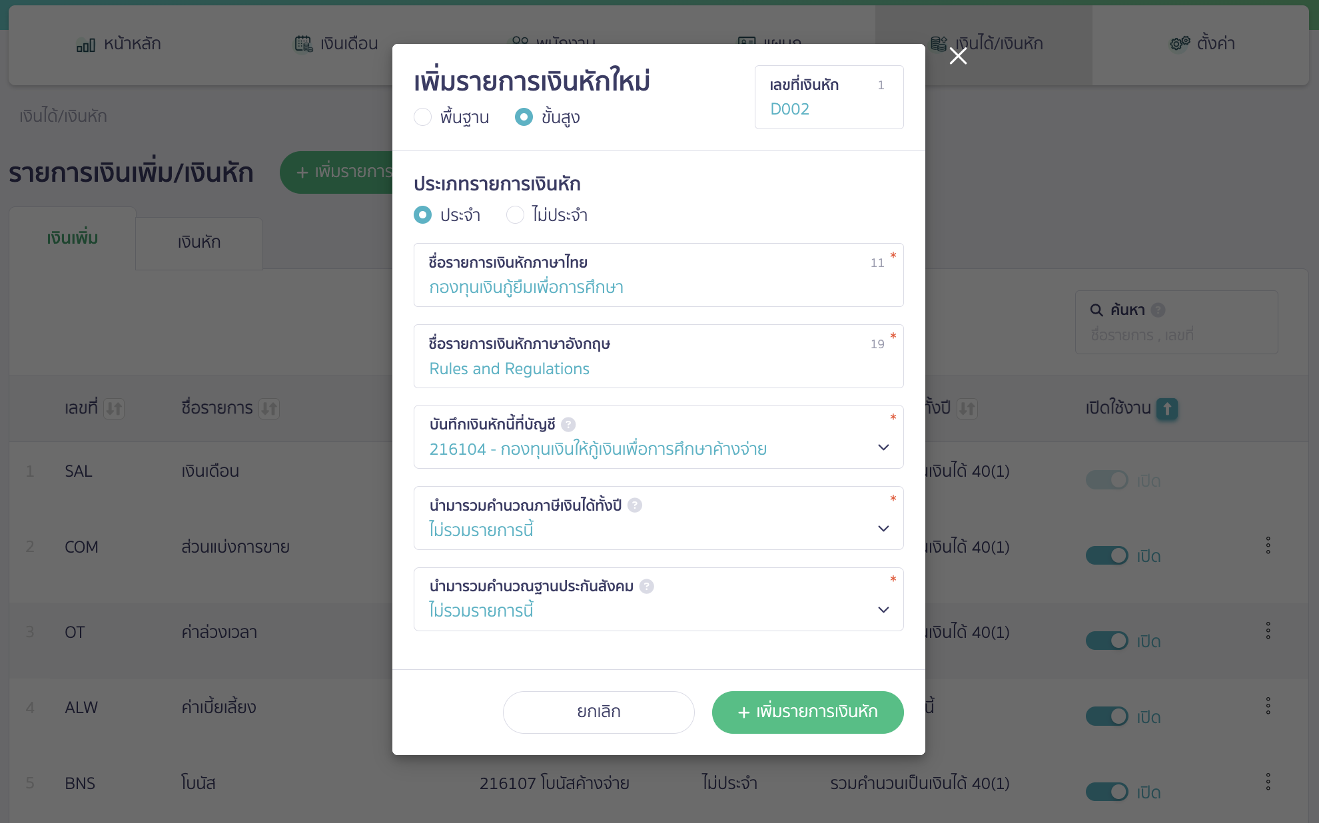The image size is (1319, 823).
Task: Click the sort arrow on เปิดใช้งาน column header
Action: (x=1166, y=410)
